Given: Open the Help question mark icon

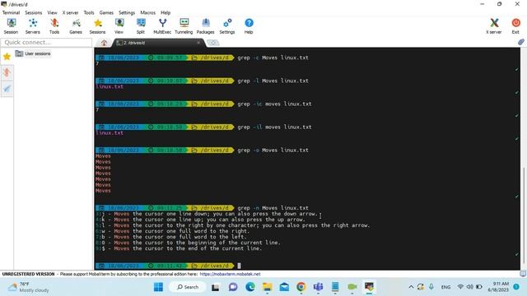Looking at the screenshot, I should coord(249,26).
